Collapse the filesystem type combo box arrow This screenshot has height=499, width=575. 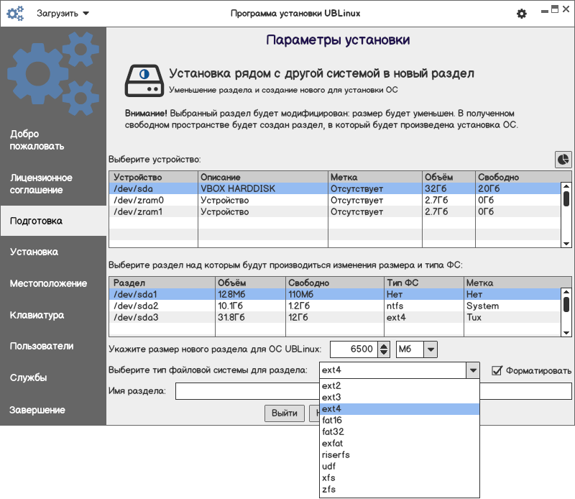point(473,370)
